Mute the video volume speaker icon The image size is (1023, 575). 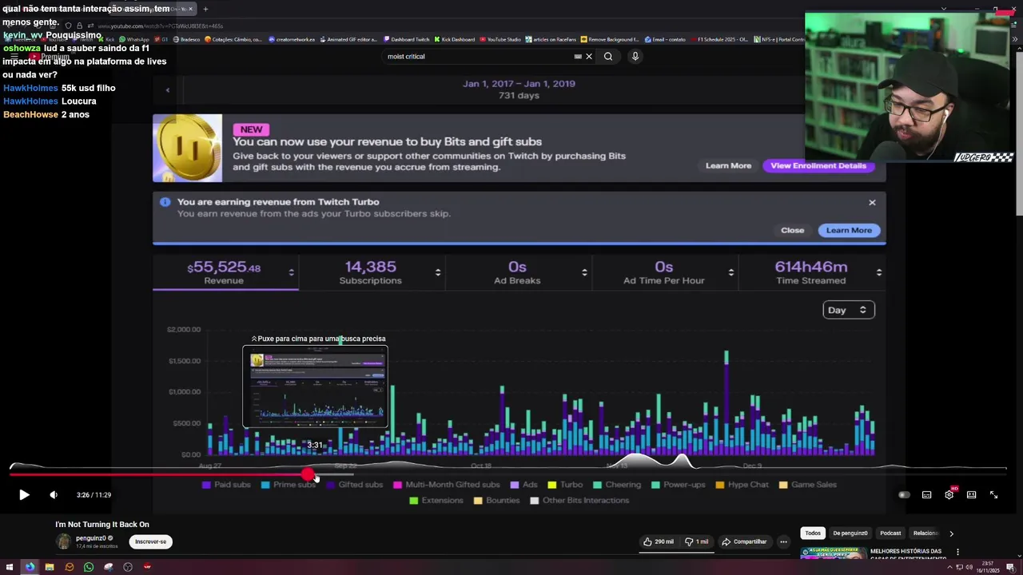tap(54, 495)
